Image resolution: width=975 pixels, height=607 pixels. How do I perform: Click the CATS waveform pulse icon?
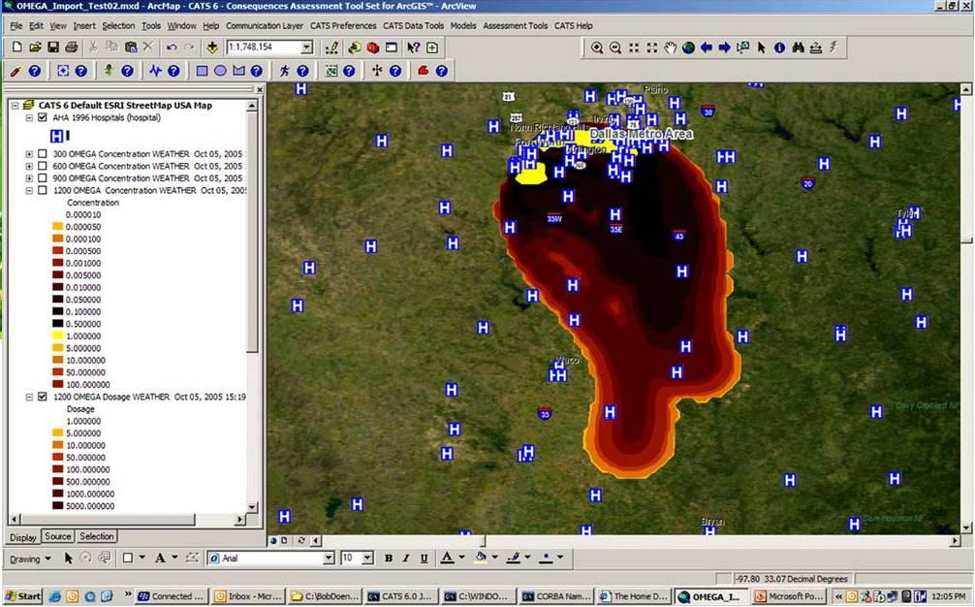point(155,71)
